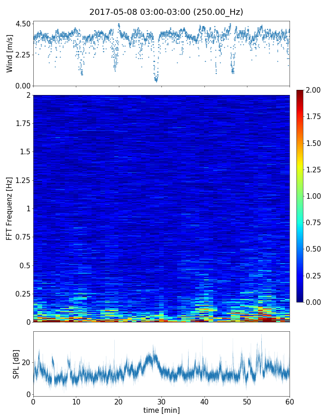Image resolution: width=333 pixels, height=417 pixels.
Task: Click the deepest wind speed dip near 29 min
Action: 156,80
